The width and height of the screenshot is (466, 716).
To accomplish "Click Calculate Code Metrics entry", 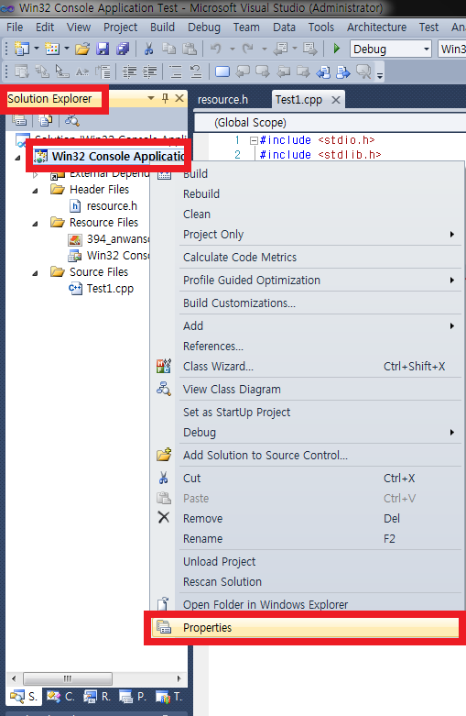I will click(319, 257).
